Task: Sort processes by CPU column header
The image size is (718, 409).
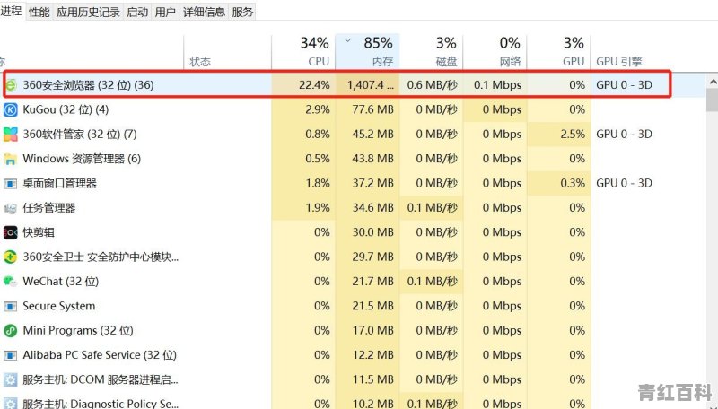Action: [303, 52]
